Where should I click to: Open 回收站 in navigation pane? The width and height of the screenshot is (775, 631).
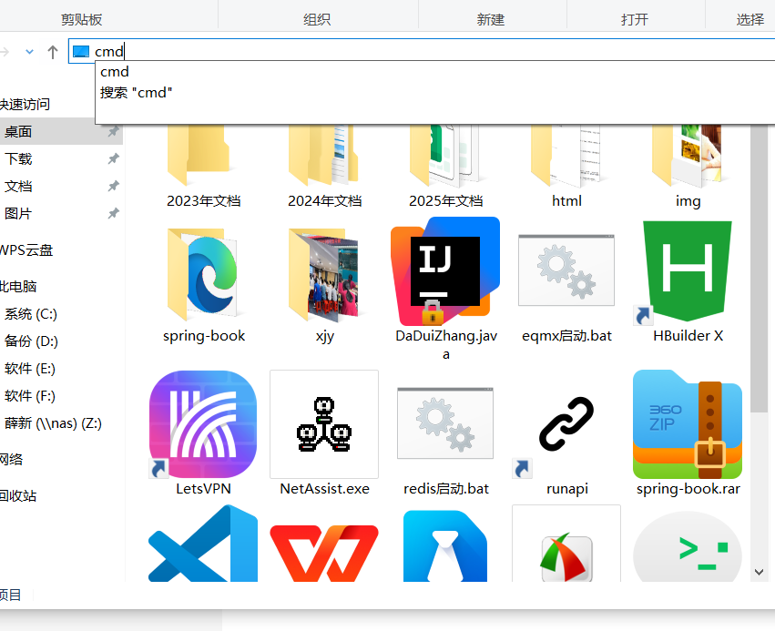click(x=18, y=495)
